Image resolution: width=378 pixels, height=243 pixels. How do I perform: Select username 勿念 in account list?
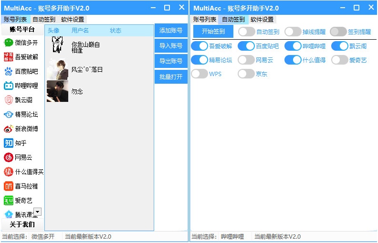77,91
